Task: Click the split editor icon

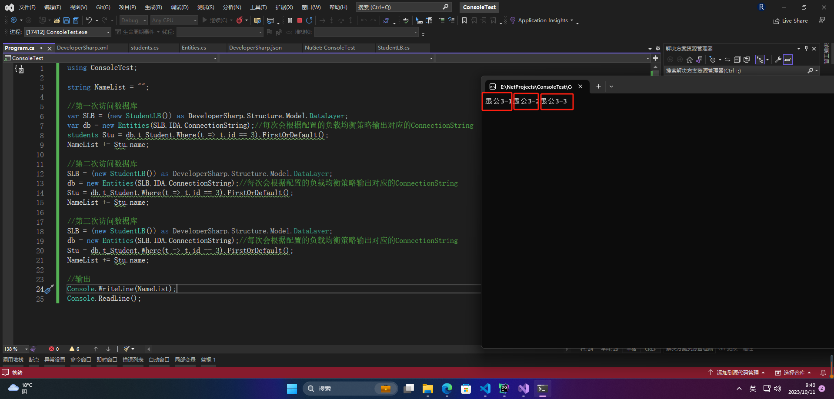Action: [655, 58]
